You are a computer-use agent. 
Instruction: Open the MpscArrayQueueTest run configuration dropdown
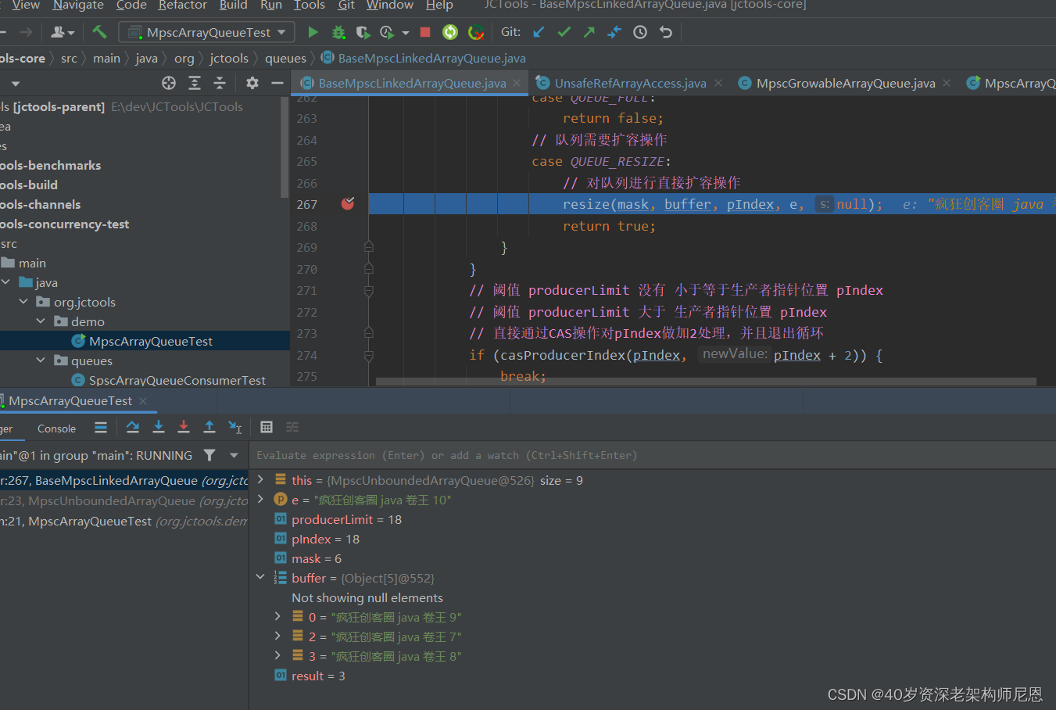point(206,32)
